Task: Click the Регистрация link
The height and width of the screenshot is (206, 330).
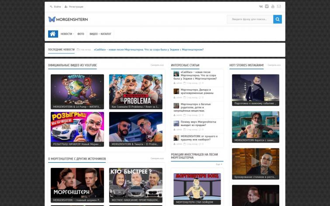Action: tap(76, 7)
